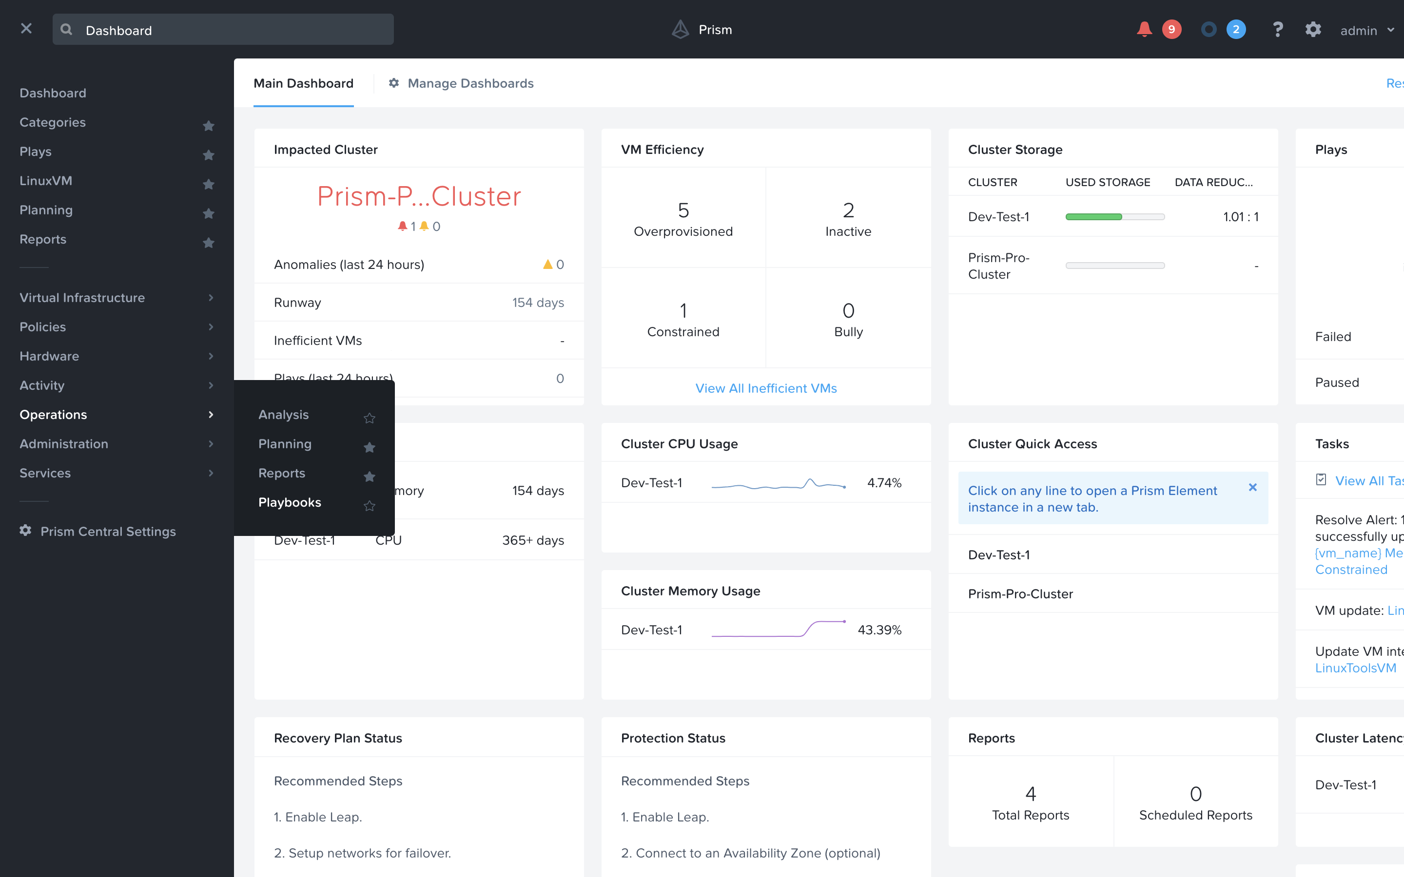Open the tasks circle icon

coord(1209,30)
